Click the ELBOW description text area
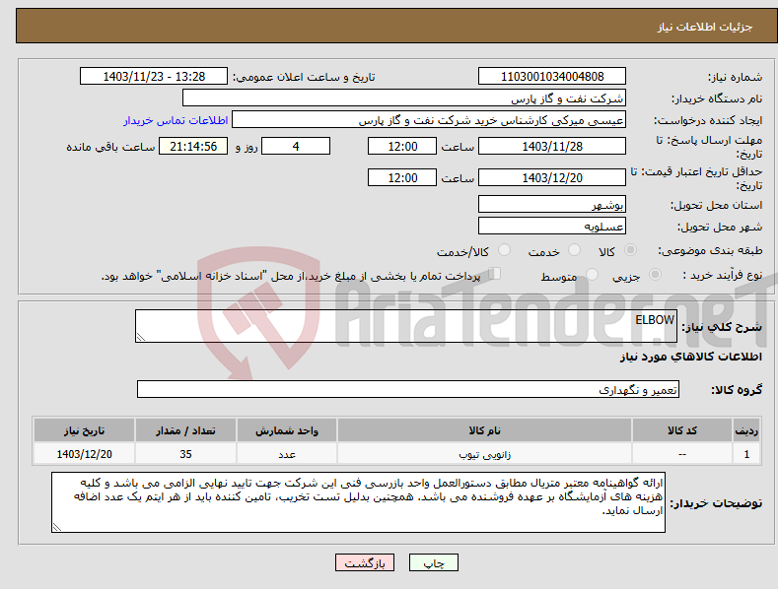This screenshot has height=589, width=778. (406, 326)
